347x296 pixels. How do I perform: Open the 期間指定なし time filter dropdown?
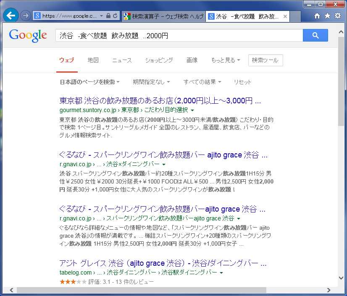coord(151,82)
